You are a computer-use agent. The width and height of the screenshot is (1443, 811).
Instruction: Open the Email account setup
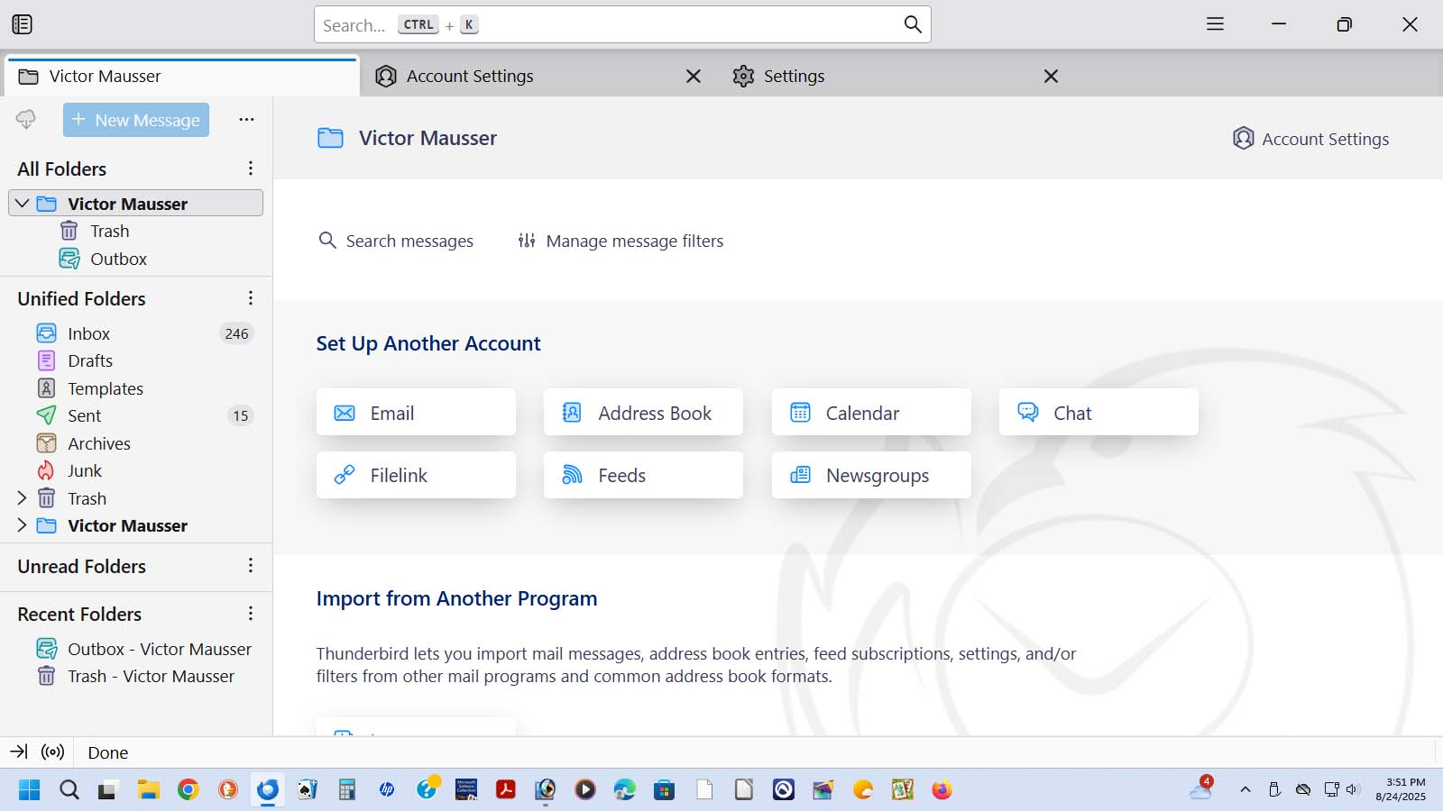(x=416, y=413)
